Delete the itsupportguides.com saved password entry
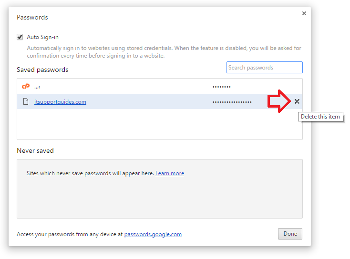 [x=297, y=101]
